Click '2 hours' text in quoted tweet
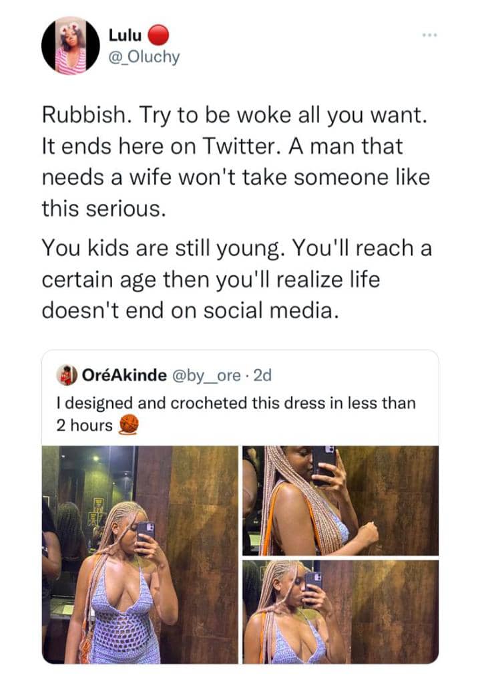The image size is (480, 694). [84, 425]
